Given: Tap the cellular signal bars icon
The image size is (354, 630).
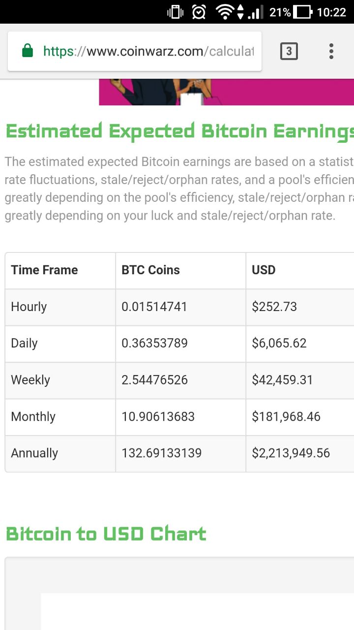Looking at the screenshot, I should coord(255,12).
